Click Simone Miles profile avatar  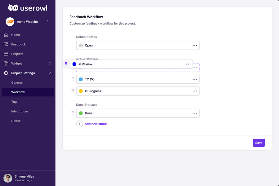pos(8,178)
